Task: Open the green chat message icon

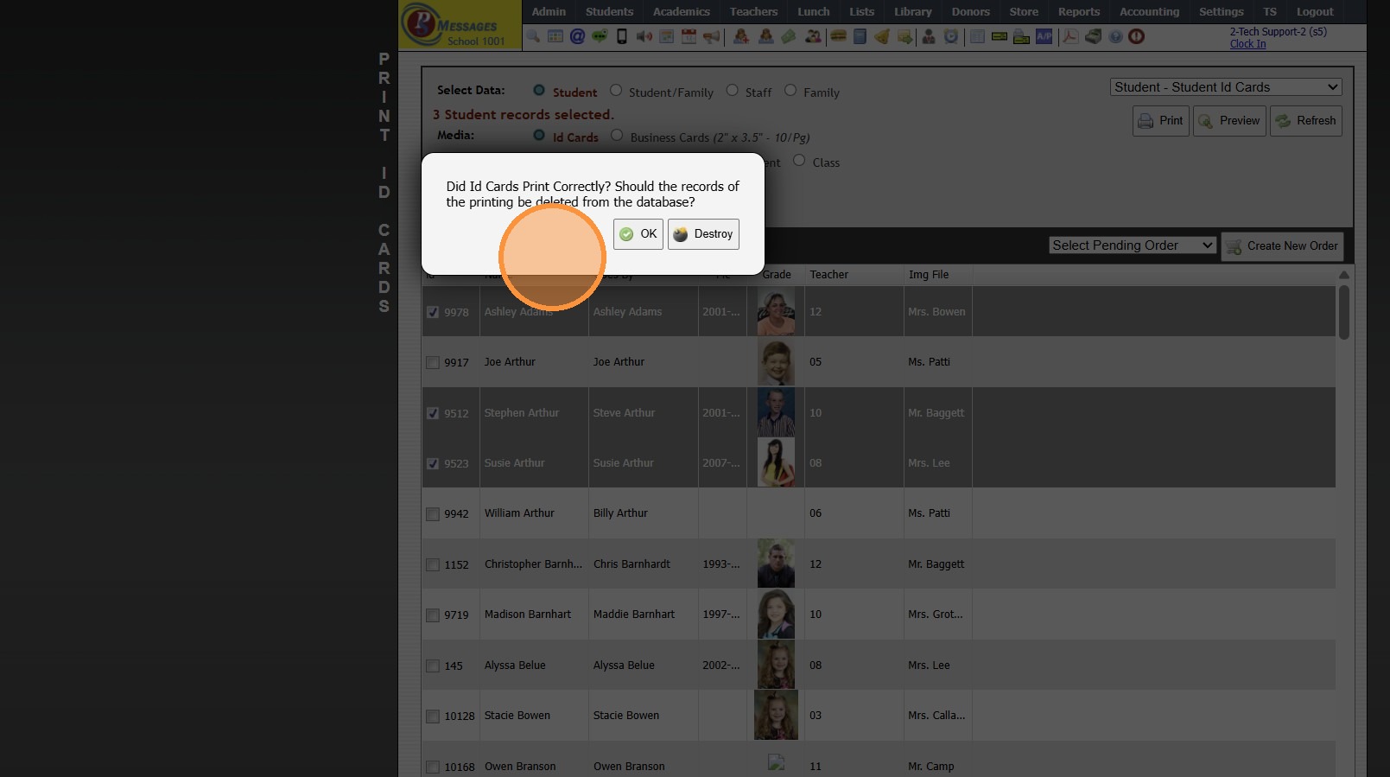Action: pyautogui.click(x=600, y=36)
